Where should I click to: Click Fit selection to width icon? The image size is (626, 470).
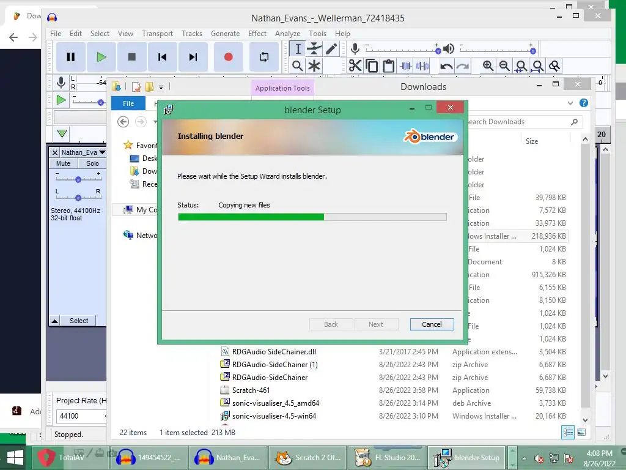click(x=521, y=65)
